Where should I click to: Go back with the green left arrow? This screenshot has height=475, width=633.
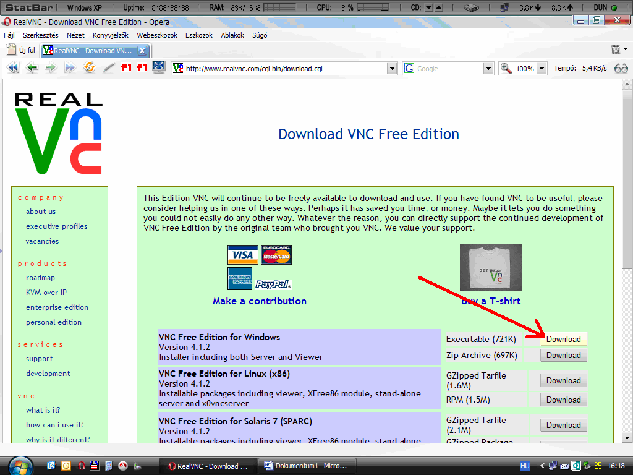32,67
